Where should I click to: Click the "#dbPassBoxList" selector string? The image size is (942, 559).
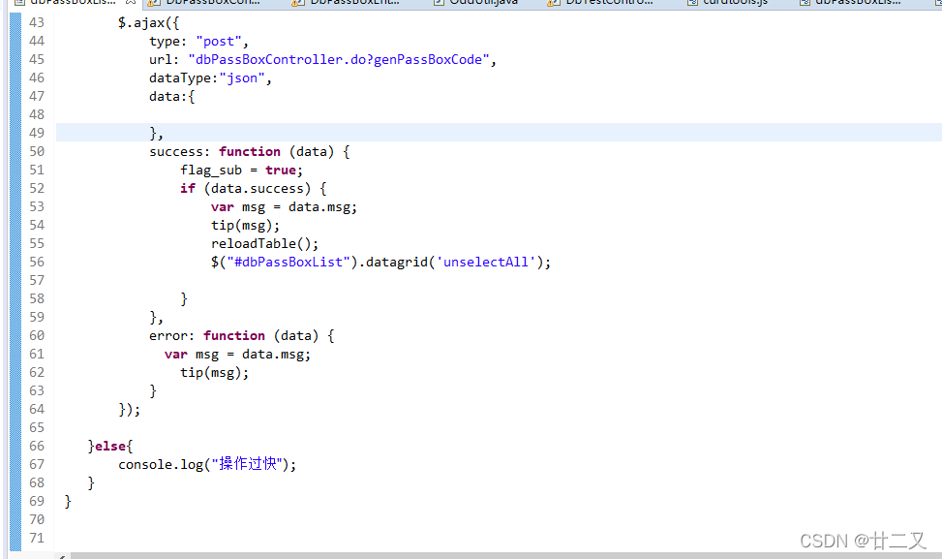pyautogui.click(x=288, y=263)
